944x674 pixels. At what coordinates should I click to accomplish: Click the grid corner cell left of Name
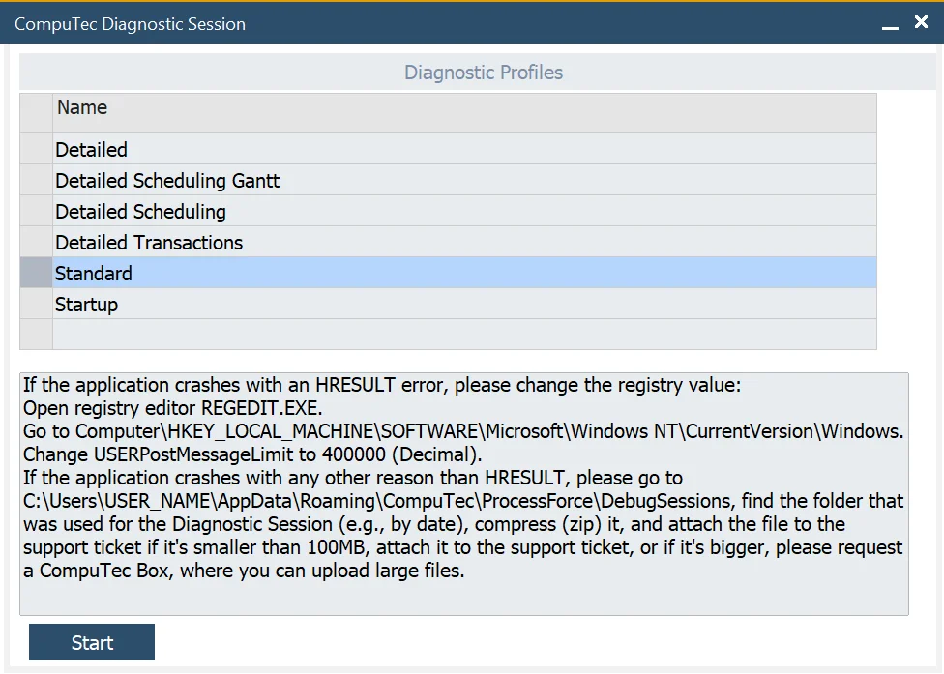(36, 112)
